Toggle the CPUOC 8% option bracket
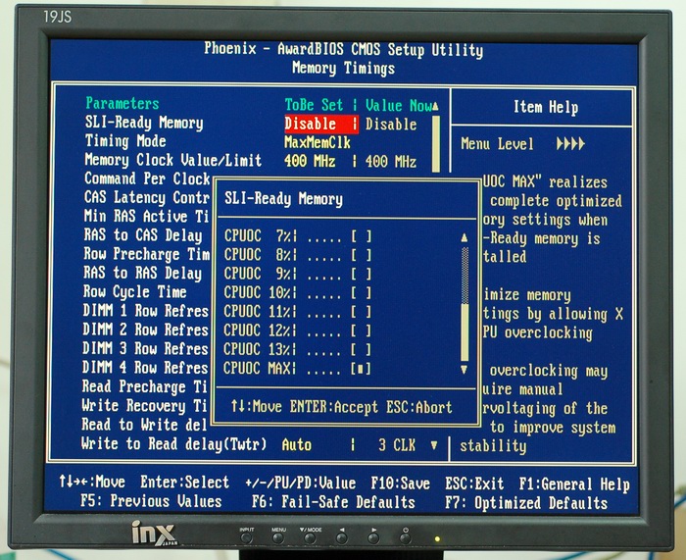The image size is (686, 560). [361, 255]
